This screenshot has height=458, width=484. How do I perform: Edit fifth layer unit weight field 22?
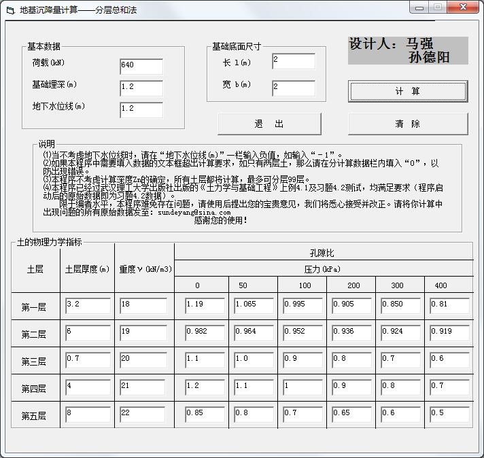coord(143,415)
